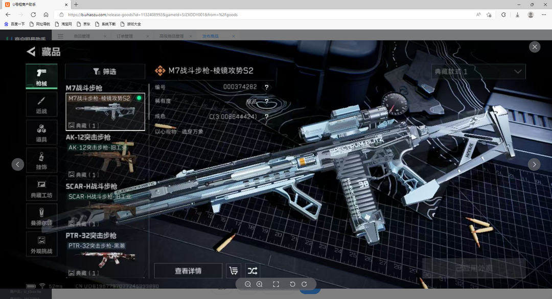This screenshot has height=299, width=552.
Task: Click the shuffle icon beside the cart
Action: click(x=252, y=271)
